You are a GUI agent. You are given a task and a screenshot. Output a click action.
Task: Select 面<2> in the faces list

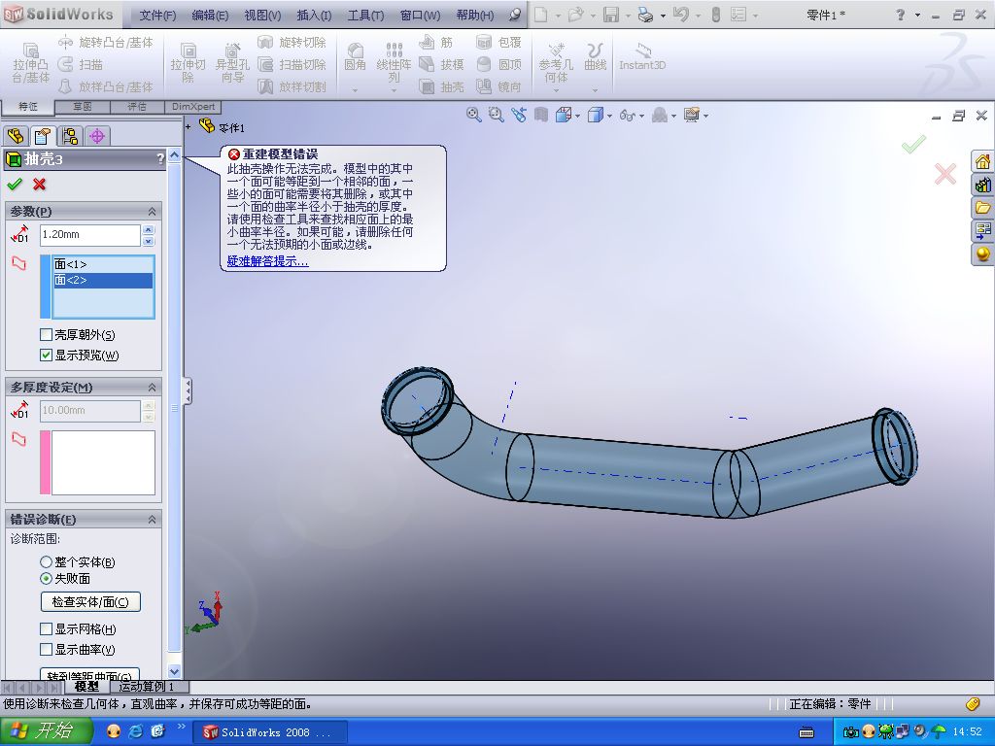[103, 280]
